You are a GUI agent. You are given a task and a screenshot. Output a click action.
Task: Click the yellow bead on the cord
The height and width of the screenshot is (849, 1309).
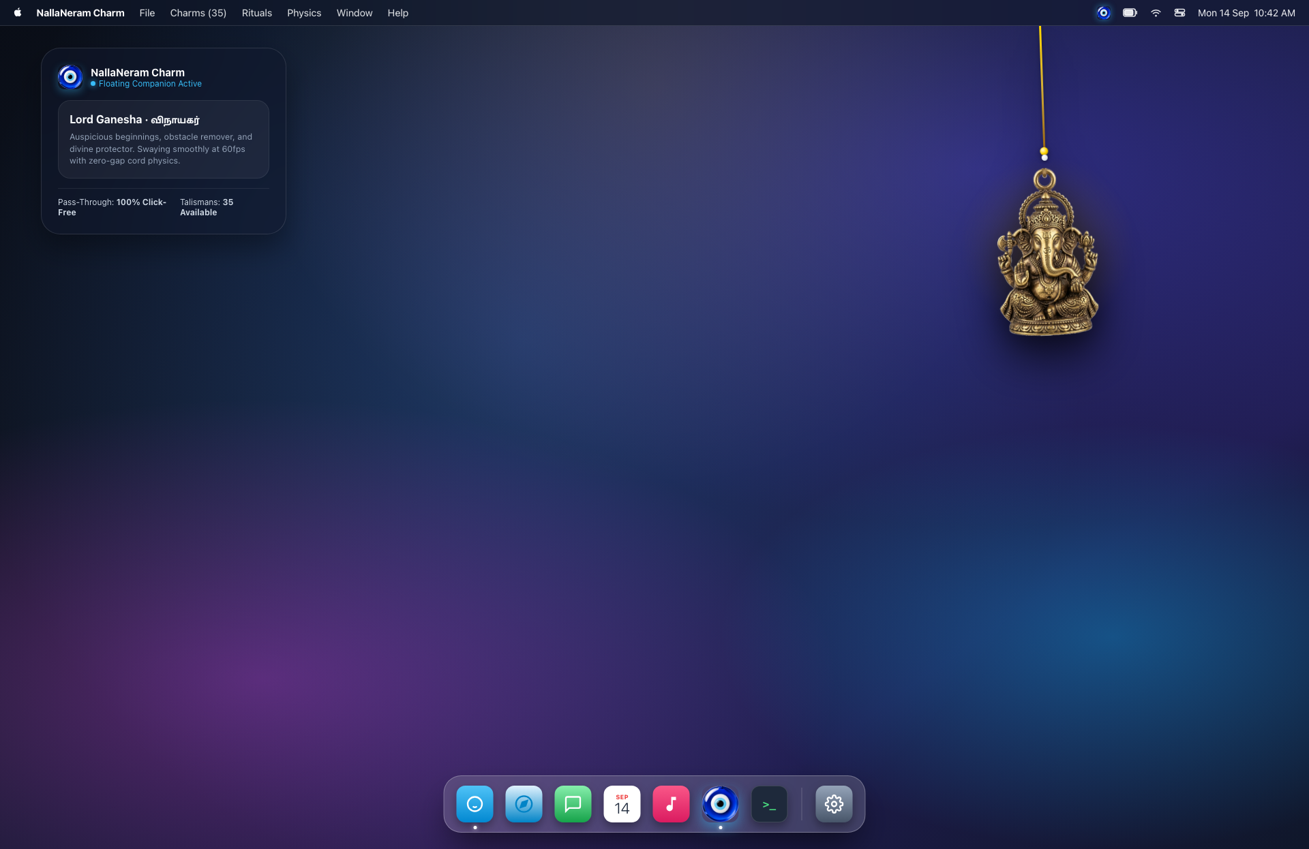[1044, 151]
